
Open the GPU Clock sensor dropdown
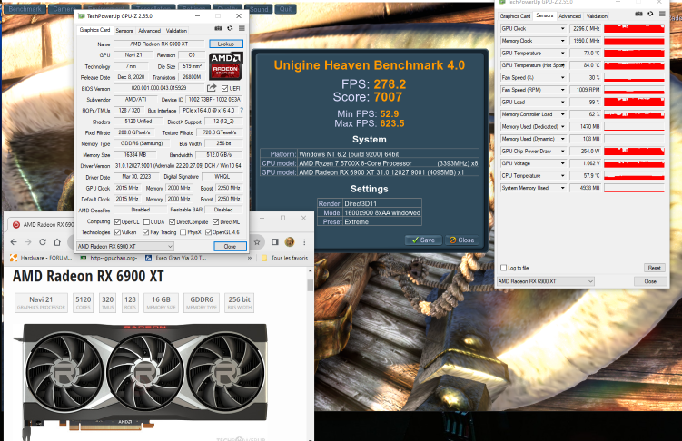[x=562, y=29]
